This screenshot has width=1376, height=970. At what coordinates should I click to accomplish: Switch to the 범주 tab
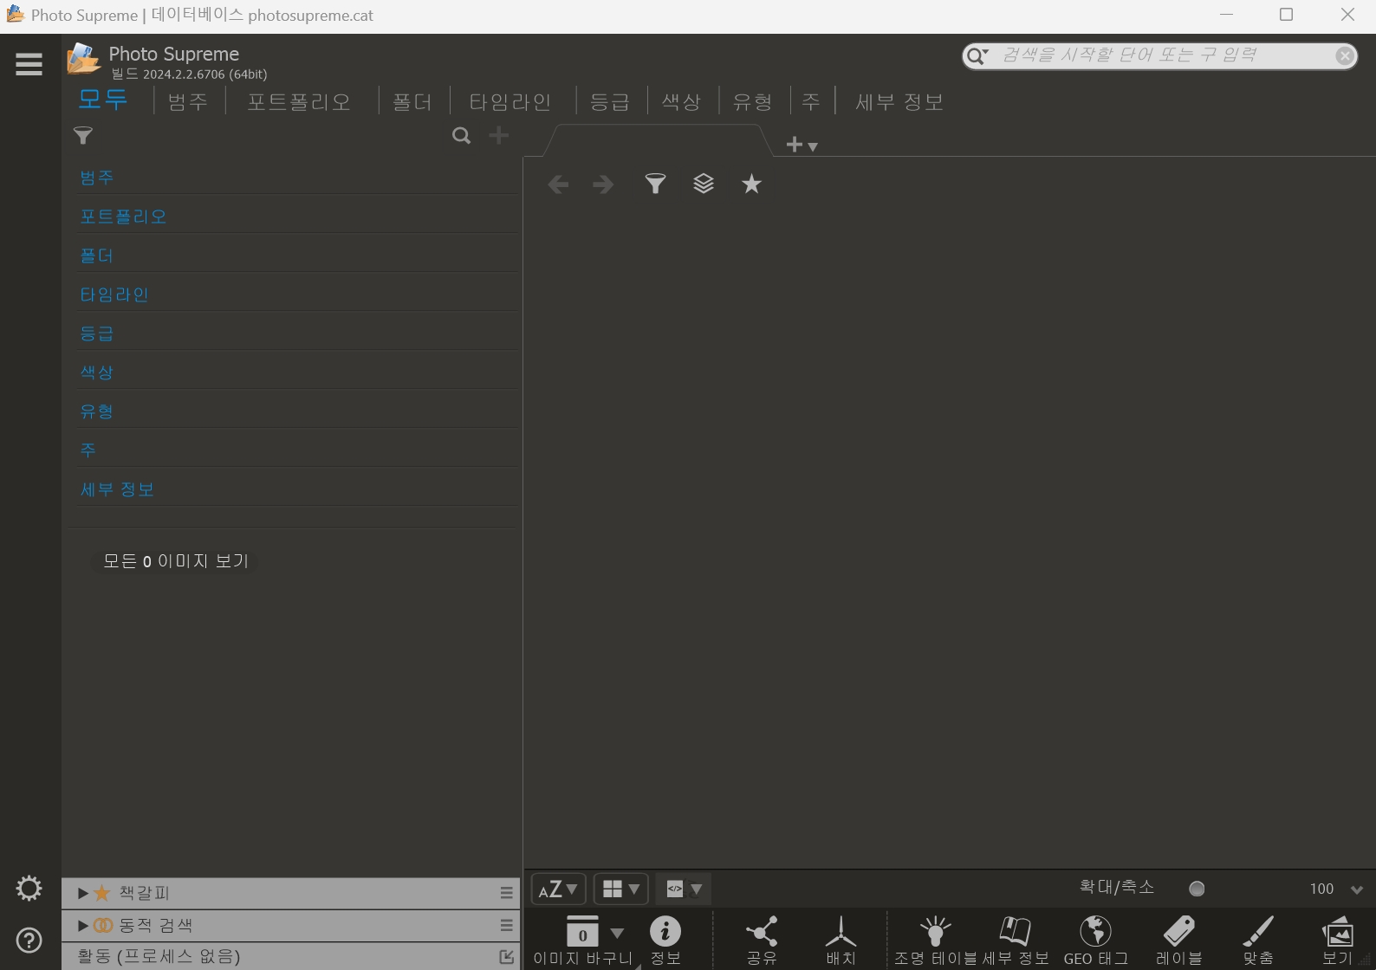point(188,101)
